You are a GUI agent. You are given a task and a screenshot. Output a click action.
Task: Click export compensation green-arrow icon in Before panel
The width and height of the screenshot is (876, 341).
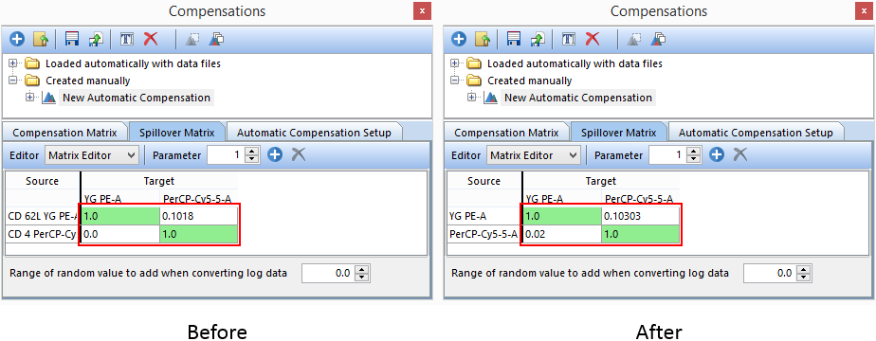coord(96,39)
